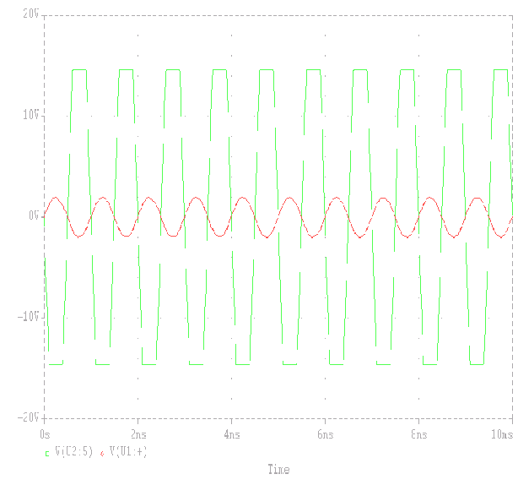Click the red diamond legend marker for V(U1:+)

point(102,453)
